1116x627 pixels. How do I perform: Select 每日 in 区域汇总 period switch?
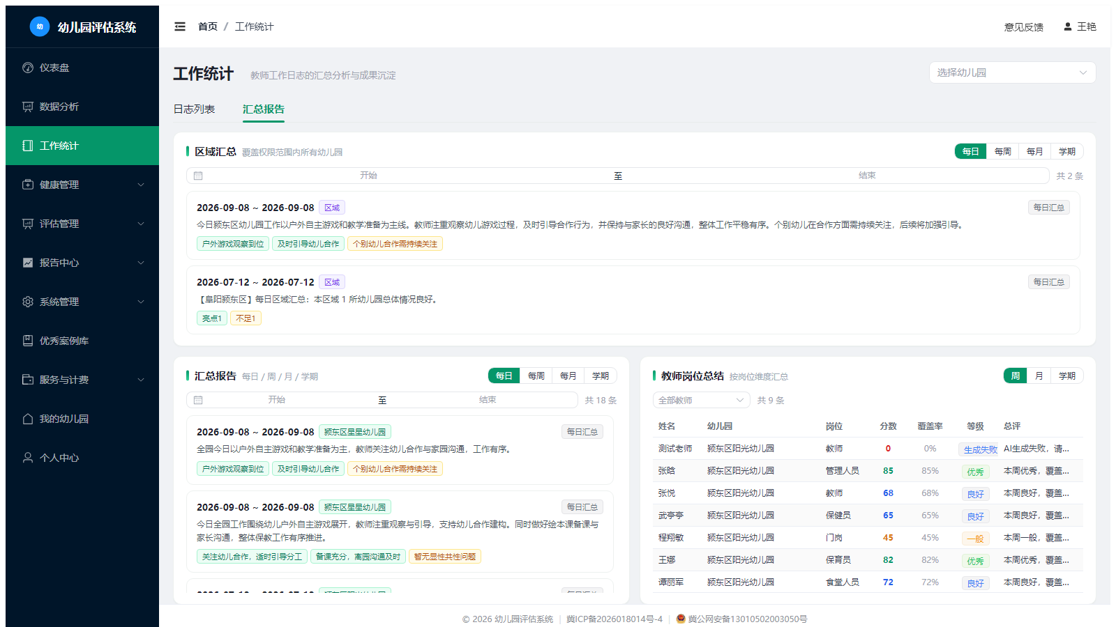pos(971,151)
